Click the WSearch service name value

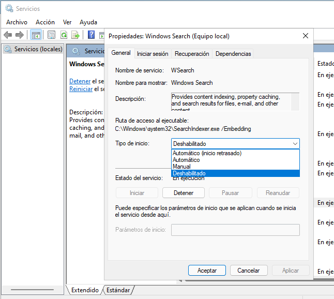click(183, 70)
